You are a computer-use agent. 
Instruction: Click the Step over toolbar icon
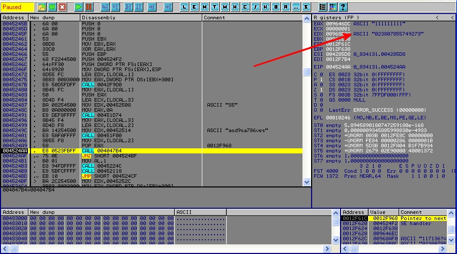click(115, 7)
